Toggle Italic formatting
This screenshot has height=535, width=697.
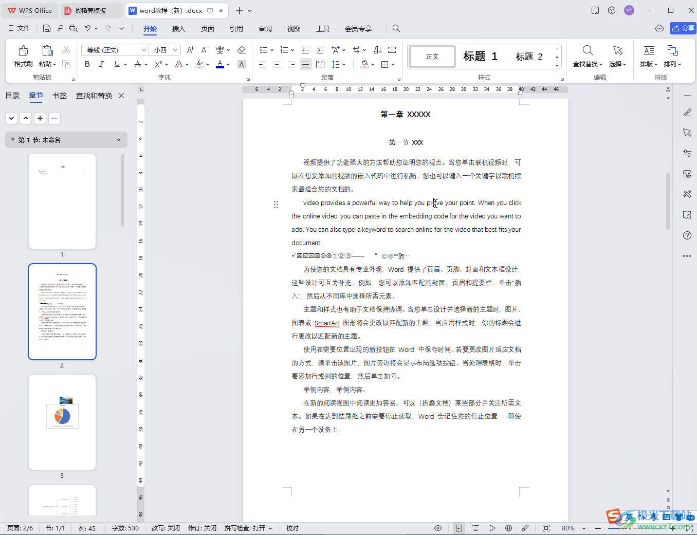pyautogui.click(x=102, y=64)
